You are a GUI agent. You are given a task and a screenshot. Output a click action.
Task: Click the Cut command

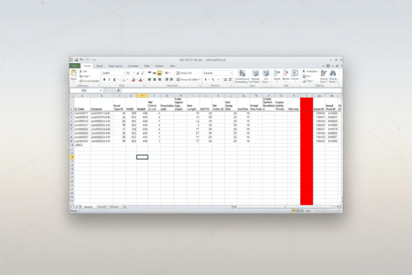click(83, 71)
